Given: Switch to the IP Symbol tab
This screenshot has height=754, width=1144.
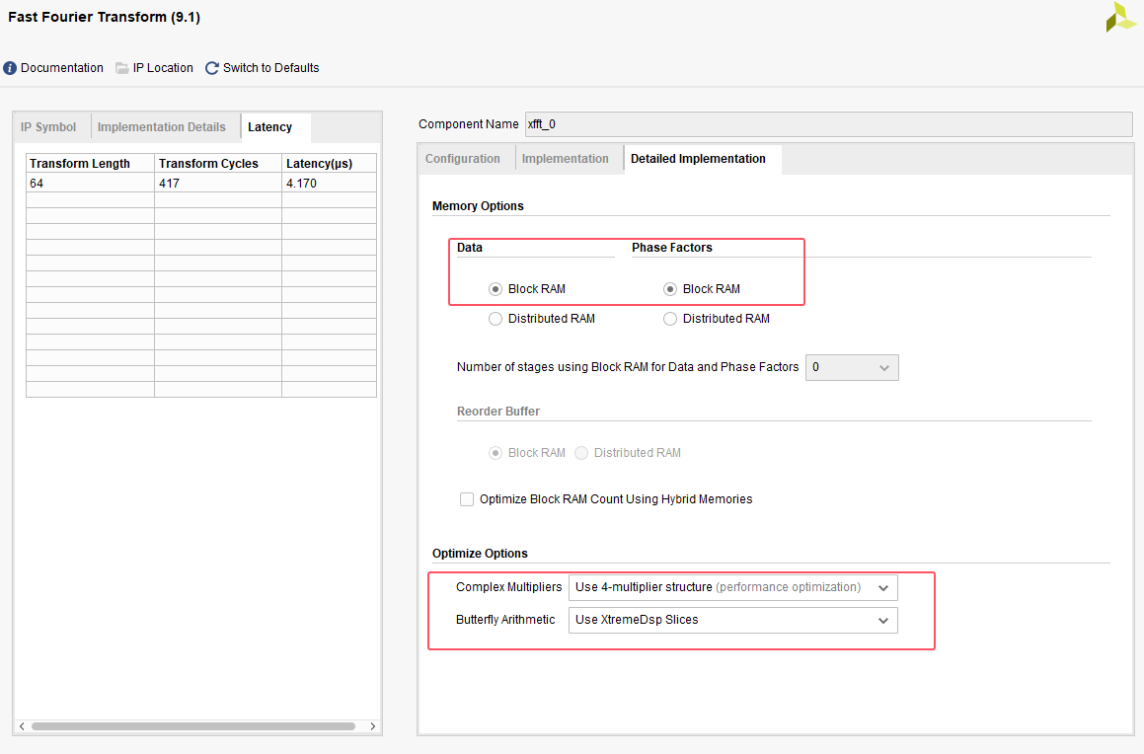Looking at the screenshot, I should (48, 127).
